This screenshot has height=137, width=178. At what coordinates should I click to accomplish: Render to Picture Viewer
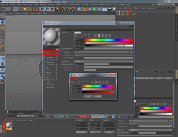(x=68, y=9)
